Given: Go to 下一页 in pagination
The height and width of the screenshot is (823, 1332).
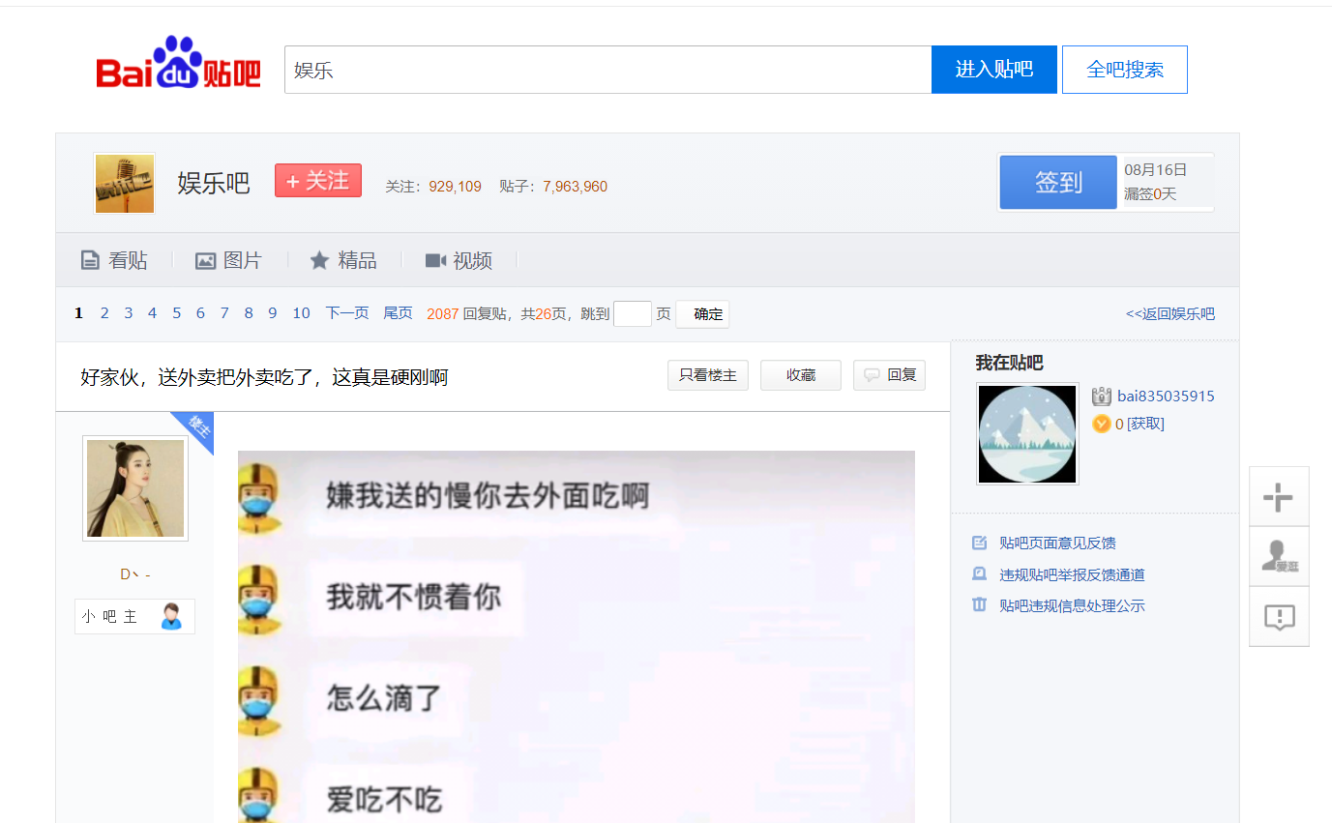Looking at the screenshot, I should (x=347, y=313).
